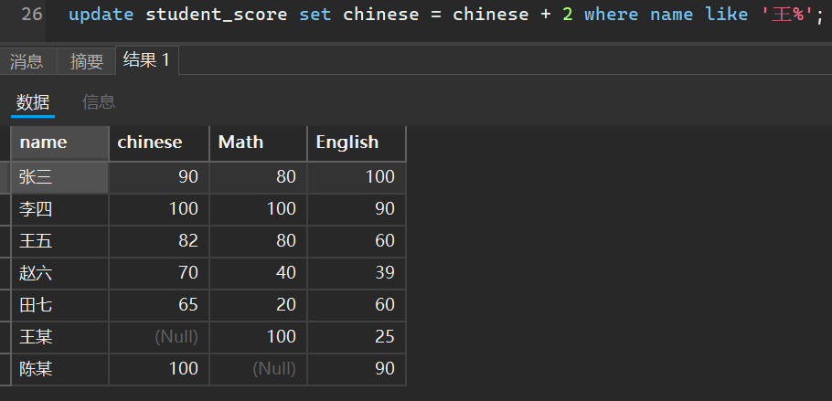
Task: Click chinese score 70 in 赵六 row
Action: 159,273
